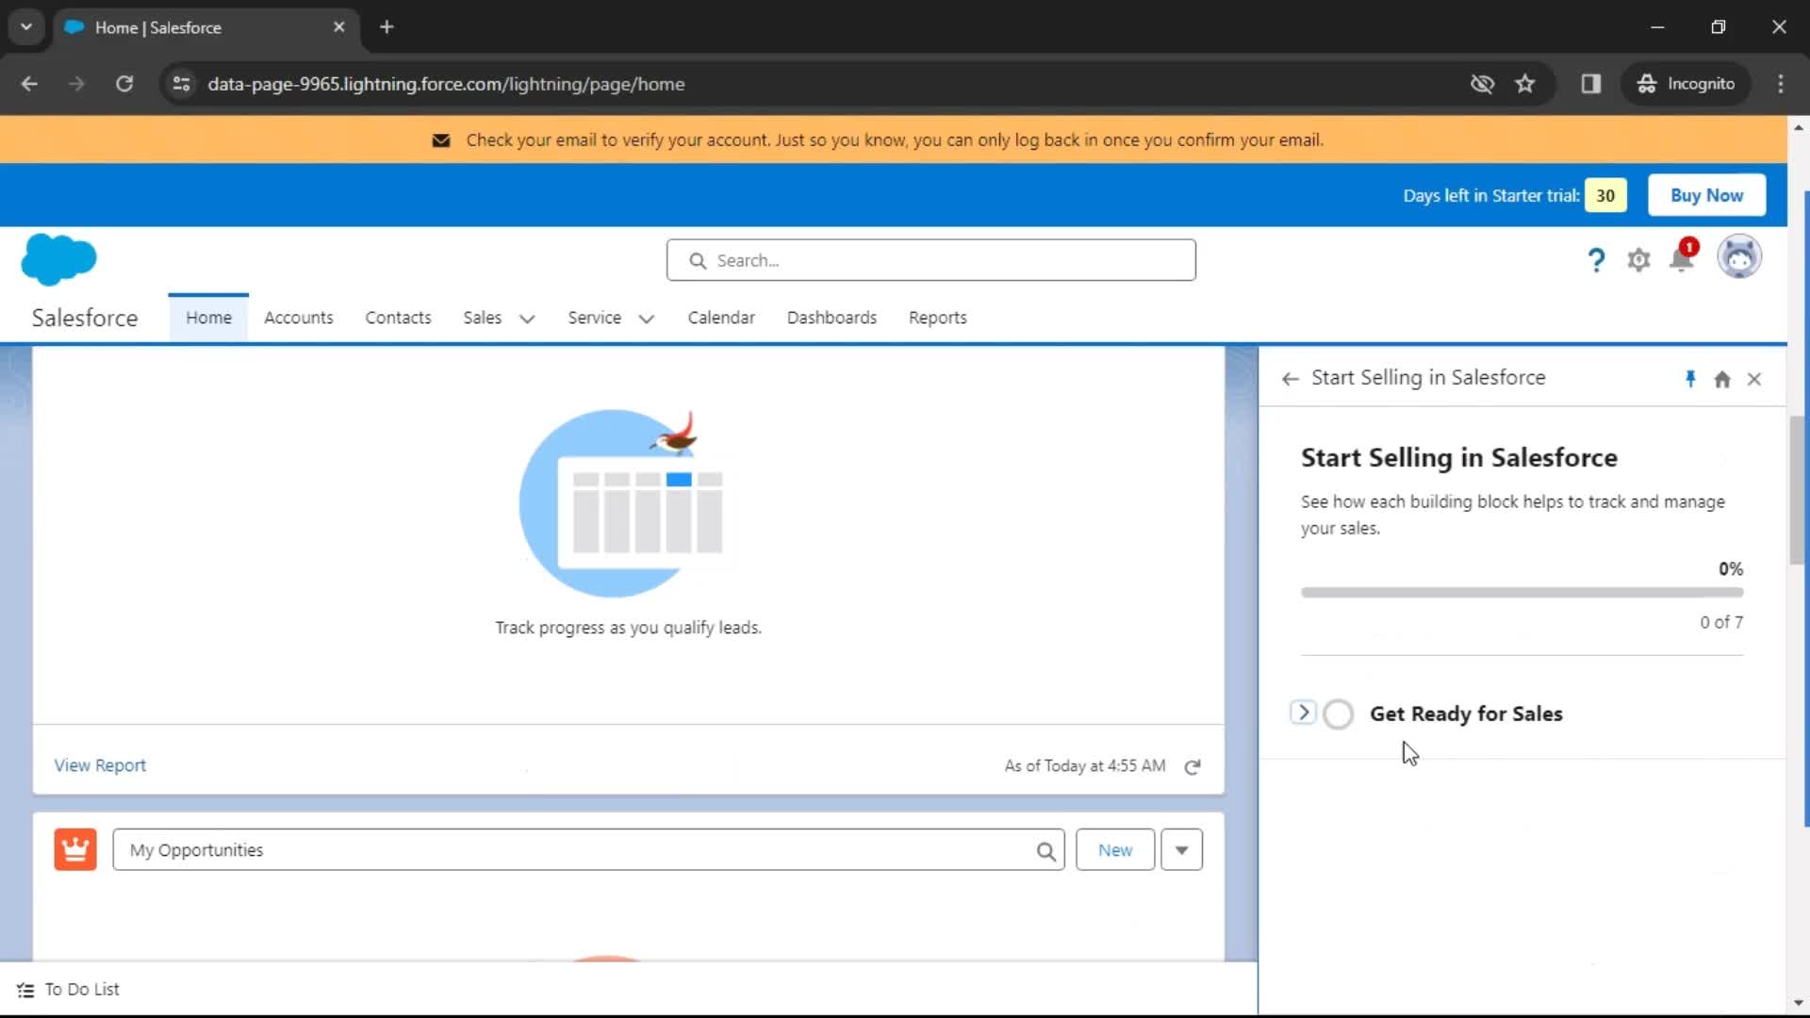Click the Sales tab label
Viewport: 1810px width, 1018px height.
click(482, 319)
